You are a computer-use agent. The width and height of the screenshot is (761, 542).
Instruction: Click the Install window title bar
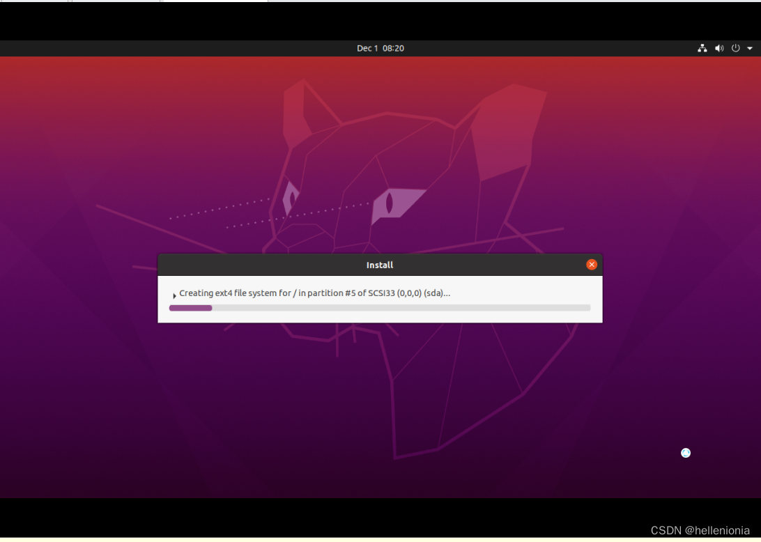(380, 265)
